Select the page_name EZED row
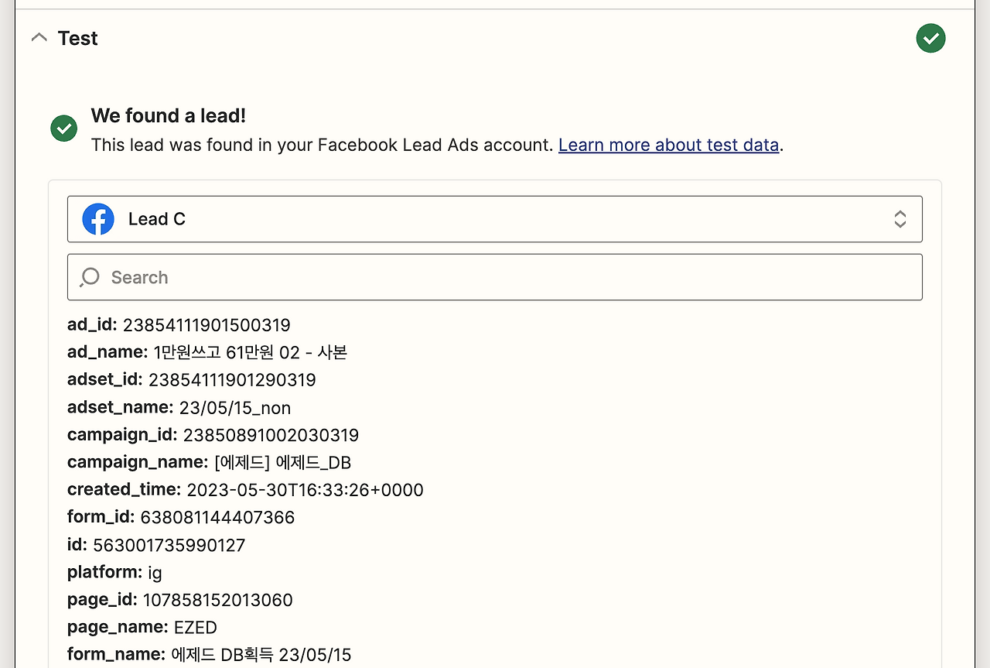 point(142,627)
